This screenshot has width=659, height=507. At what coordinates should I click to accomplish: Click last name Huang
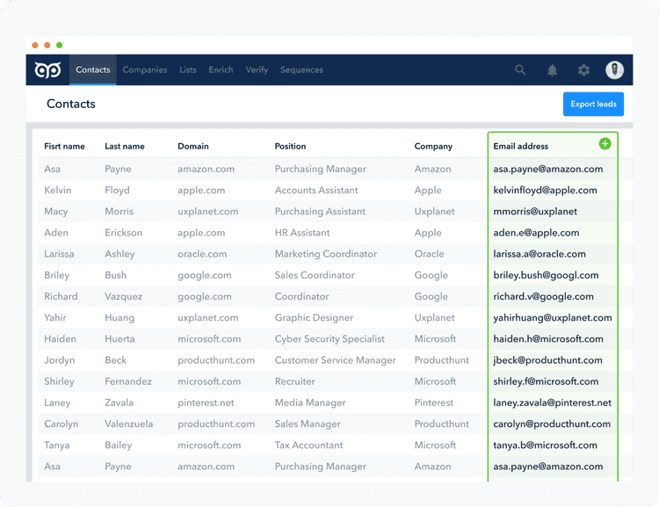[x=119, y=318]
